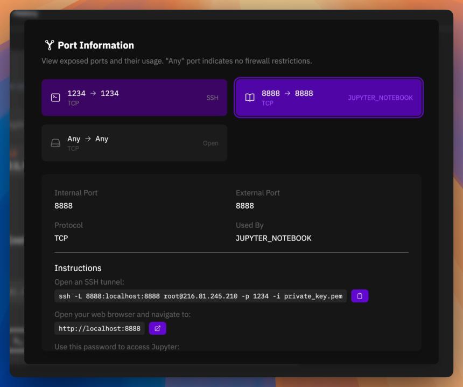Click the External Port value 8888
This screenshot has height=387, width=463.
pyautogui.click(x=245, y=206)
